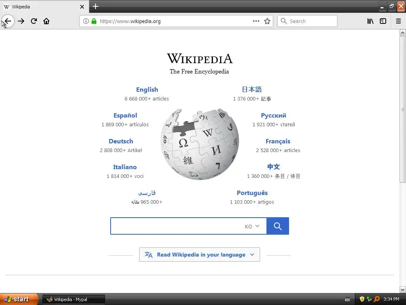406x305 pixels.
Task: Open the browser hamburger menu
Action: (x=398, y=21)
